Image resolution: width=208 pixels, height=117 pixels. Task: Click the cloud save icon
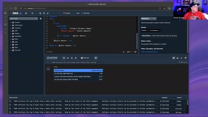point(26,13)
